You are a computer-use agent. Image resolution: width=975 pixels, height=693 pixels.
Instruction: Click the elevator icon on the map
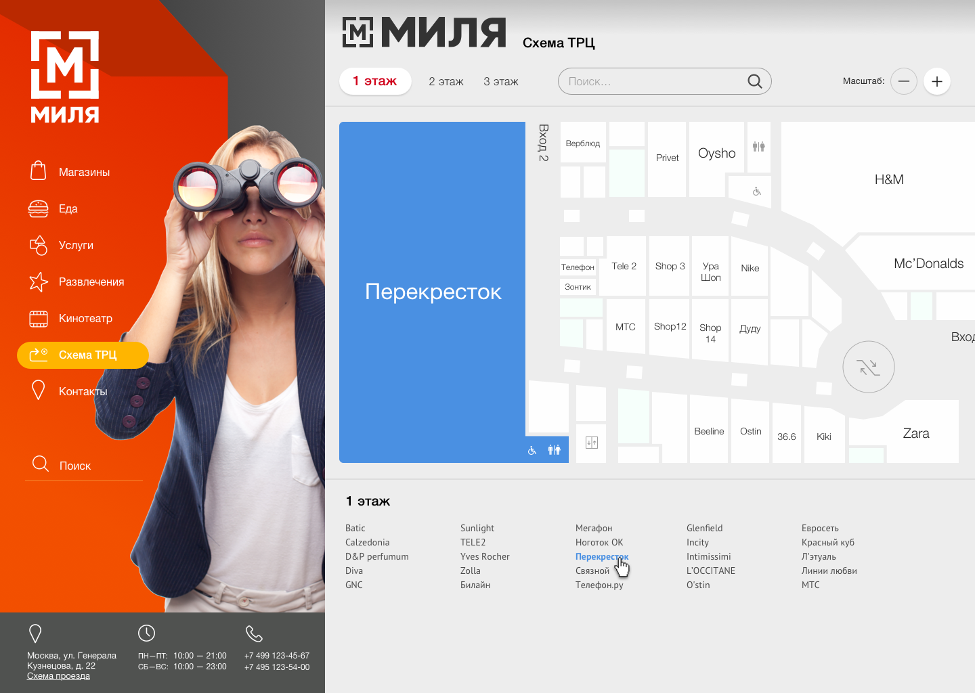pyautogui.click(x=592, y=443)
